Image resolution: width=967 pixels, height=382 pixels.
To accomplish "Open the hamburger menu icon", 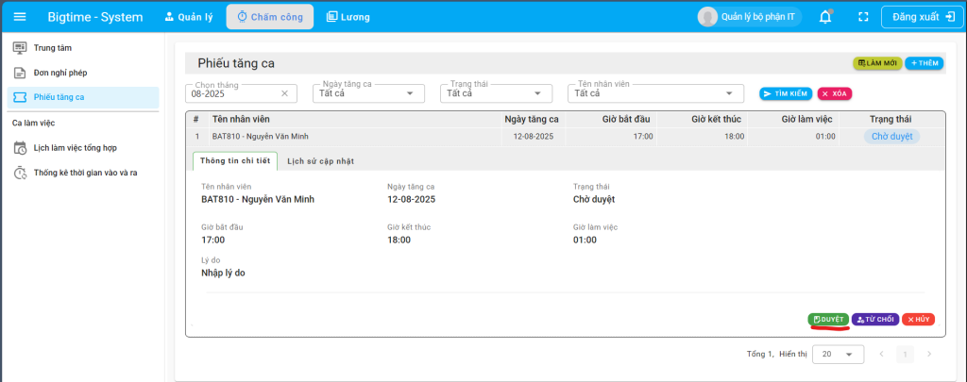I will click(x=20, y=17).
